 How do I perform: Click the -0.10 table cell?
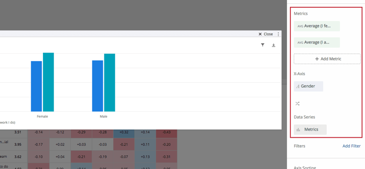pyautogui.click(x=39, y=157)
